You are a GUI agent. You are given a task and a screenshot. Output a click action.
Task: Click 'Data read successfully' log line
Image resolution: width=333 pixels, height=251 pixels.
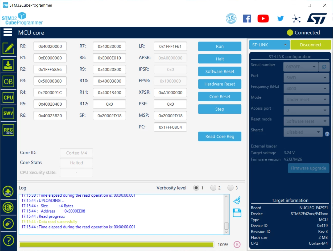click(49, 222)
